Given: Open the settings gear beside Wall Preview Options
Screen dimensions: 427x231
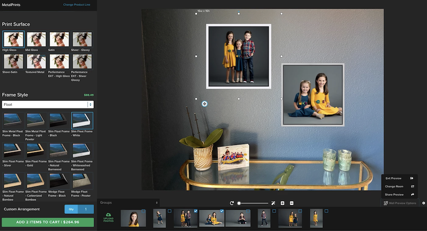Looking at the screenshot, I should point(423,203).
